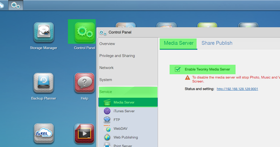The width and height of the screenshot is (280, 147).
Task: Open the 192.168.128.128:9001 status link
Action: tap(237, 89)
